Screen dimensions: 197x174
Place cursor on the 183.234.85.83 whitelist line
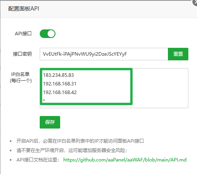tap(58, 75)
